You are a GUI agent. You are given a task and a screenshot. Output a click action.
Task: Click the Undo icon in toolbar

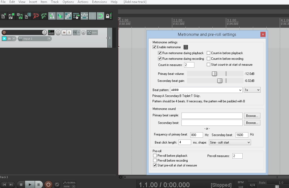click(x=36, y=16)
